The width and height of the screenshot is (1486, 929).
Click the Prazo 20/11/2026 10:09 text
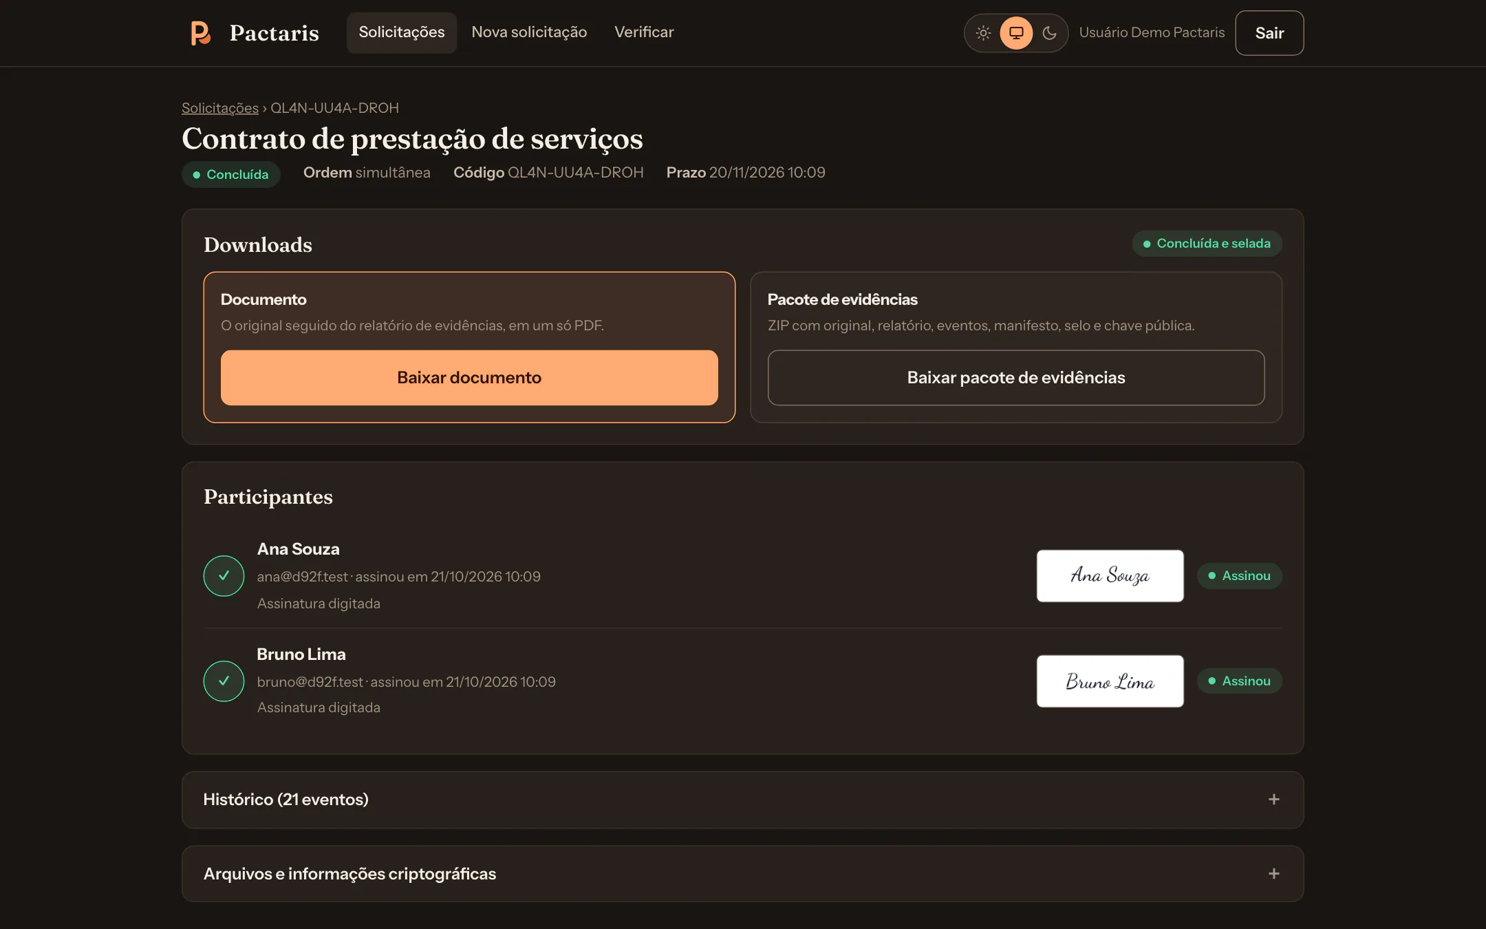click(x=746, y=173)
